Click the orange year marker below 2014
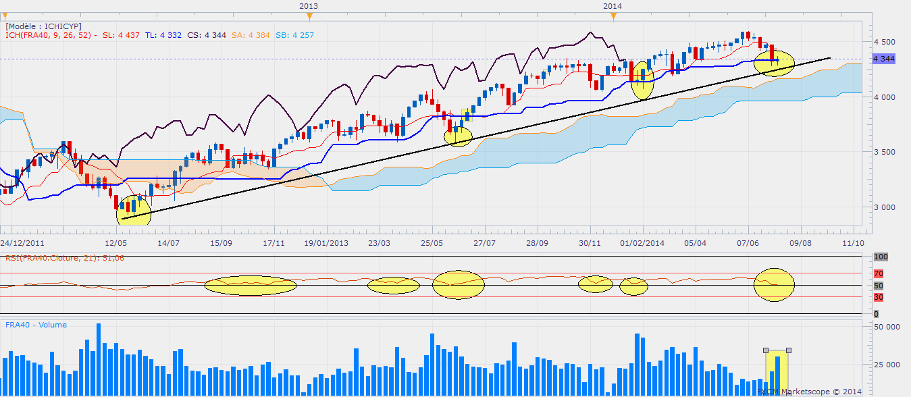Screen dimensions: 911x397 (613, 16)
